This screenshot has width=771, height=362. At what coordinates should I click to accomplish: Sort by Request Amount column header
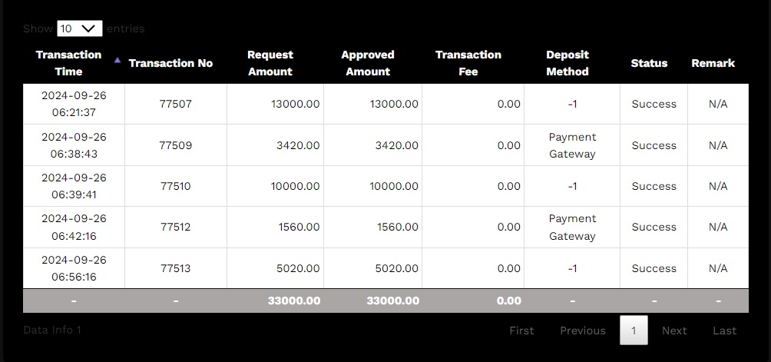[x=270, y=63]
